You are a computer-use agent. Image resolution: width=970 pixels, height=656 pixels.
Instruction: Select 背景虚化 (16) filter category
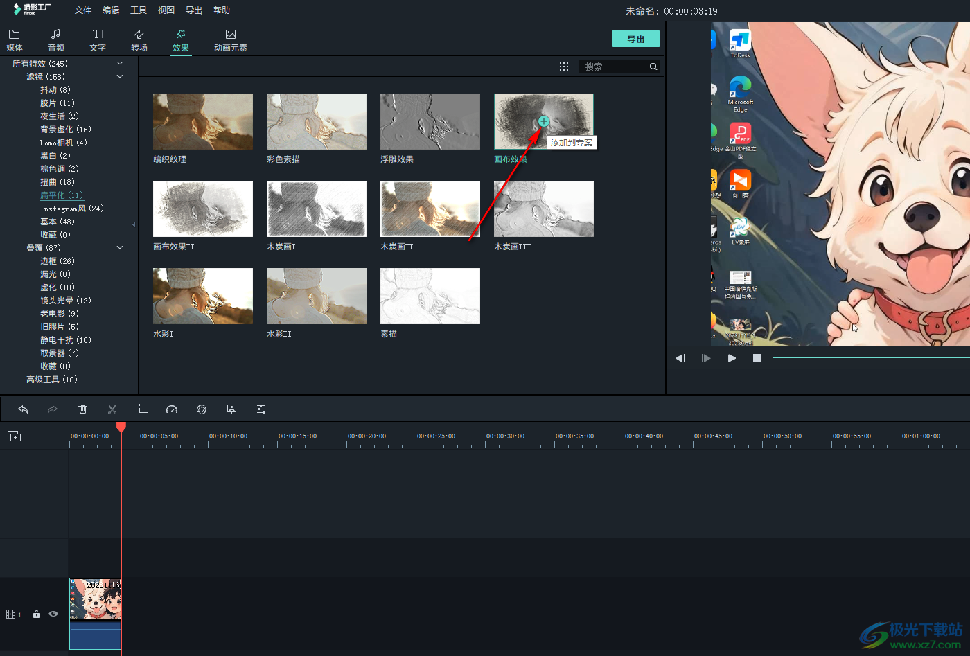[x=65, y=130]
